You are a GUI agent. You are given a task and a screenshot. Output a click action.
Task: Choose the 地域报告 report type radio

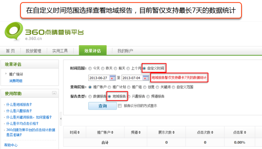coord(110,97)
